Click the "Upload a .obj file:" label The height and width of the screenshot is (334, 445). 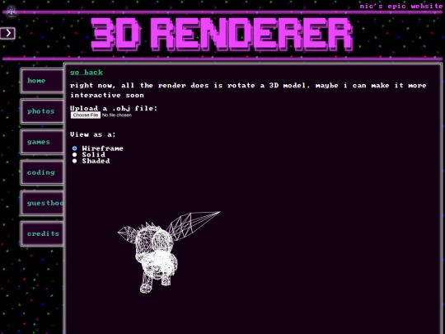pyautogui.click(x=114, y=108)
